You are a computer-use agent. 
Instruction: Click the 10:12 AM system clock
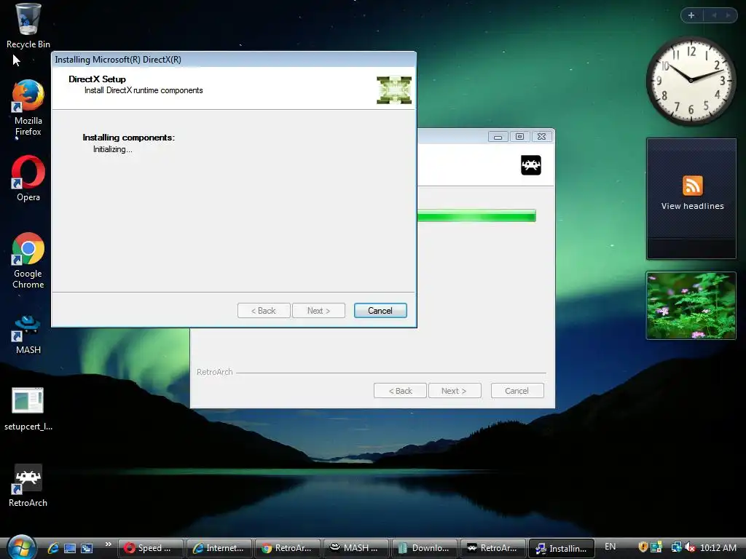pyautogui.click(x=718, y=547)
